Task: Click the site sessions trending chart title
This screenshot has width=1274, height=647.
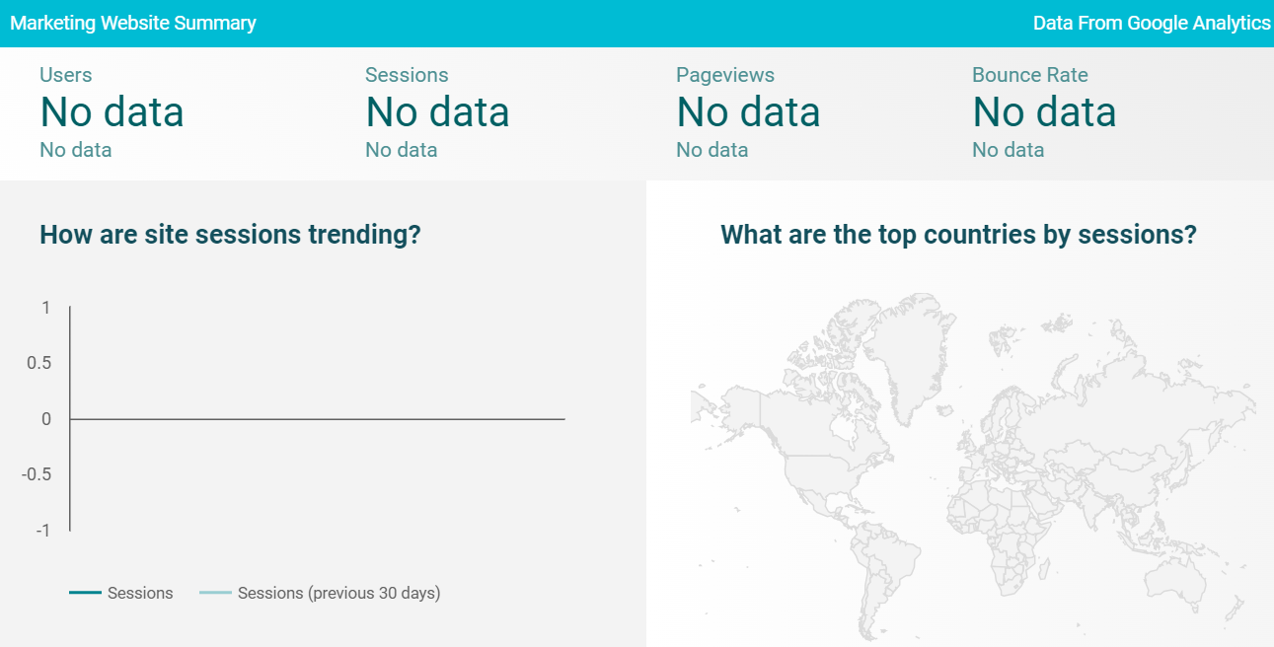Action: click(x=228, y=234)
